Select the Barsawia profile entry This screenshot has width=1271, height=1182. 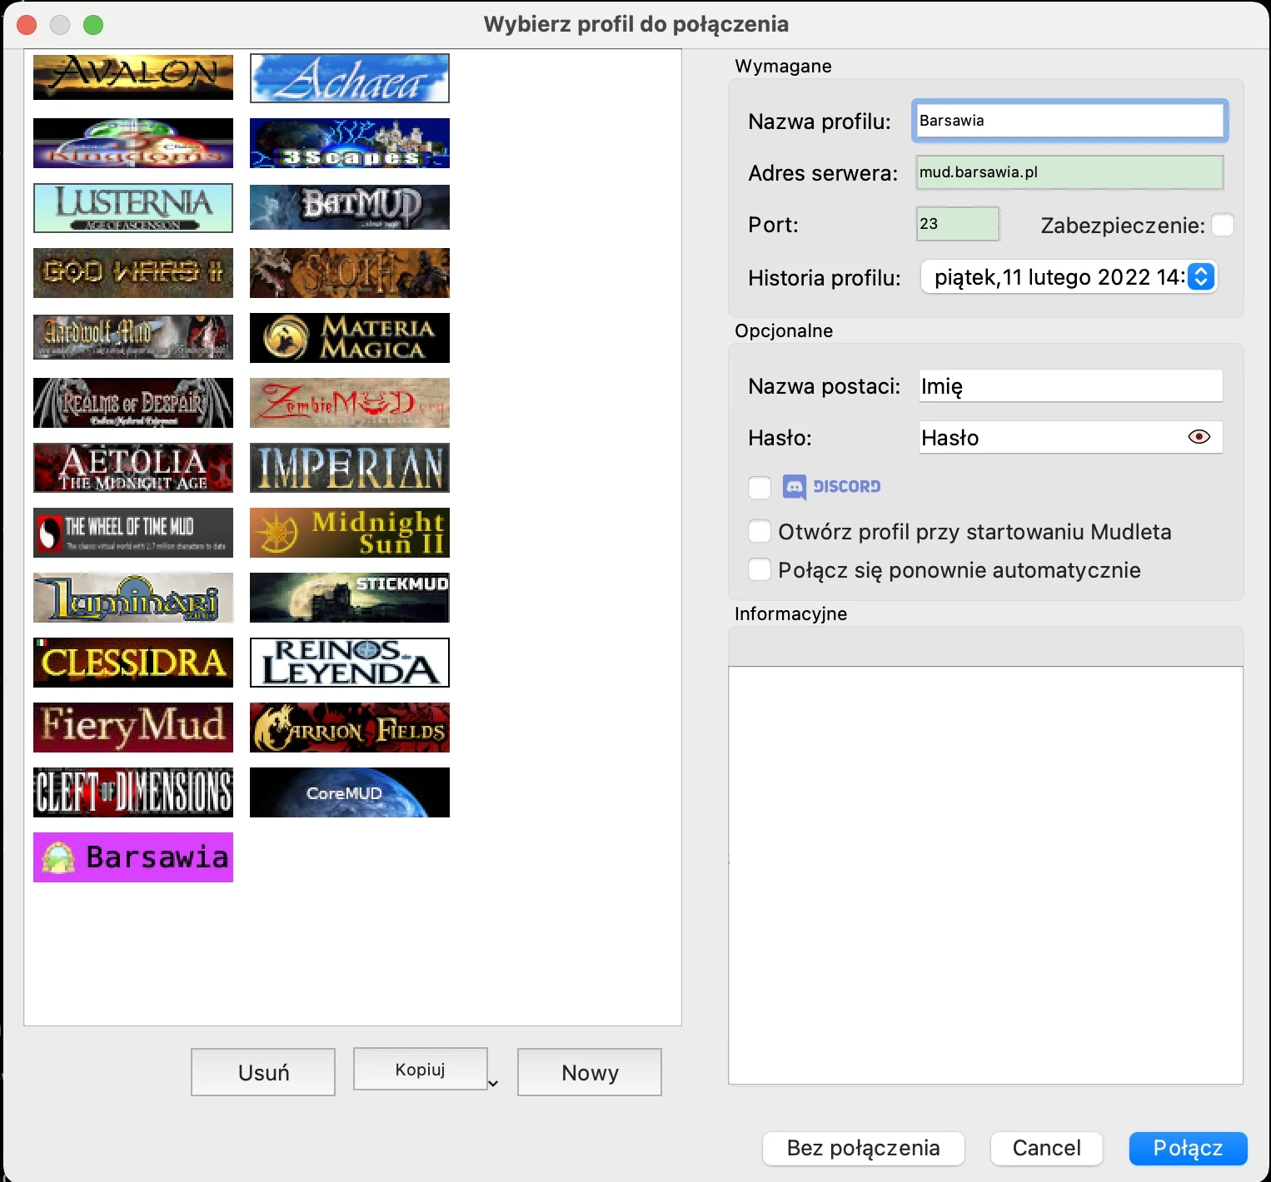133,857
